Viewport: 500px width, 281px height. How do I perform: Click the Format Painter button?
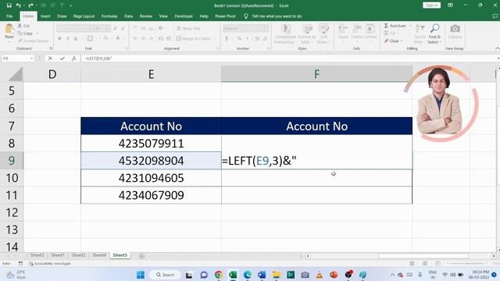tap(33, 41)
